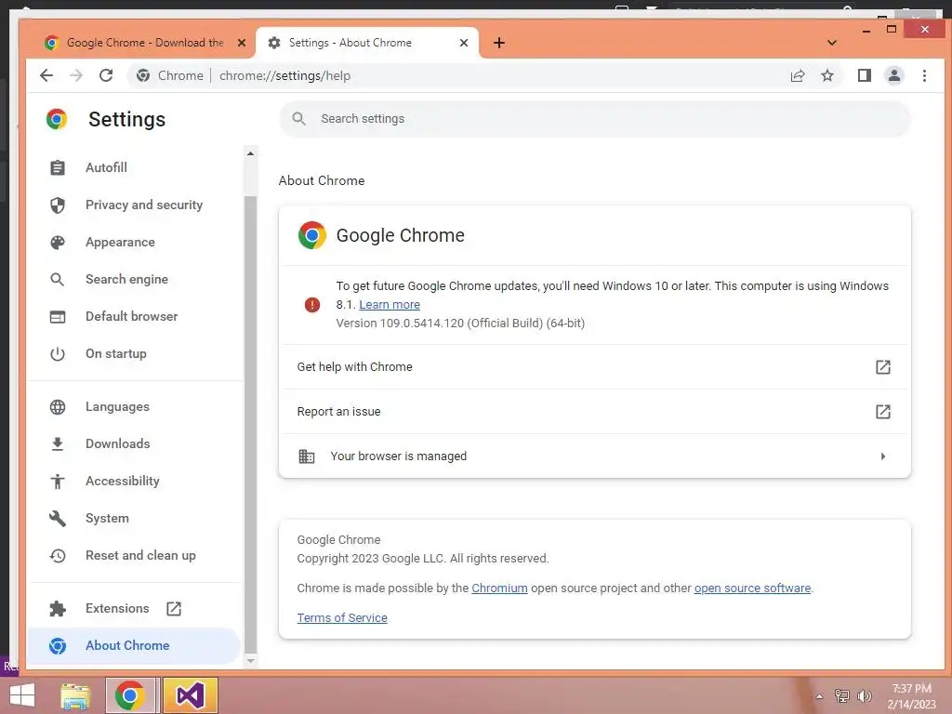Open Visual Studio from the taskbar

[x=190, y=695]
